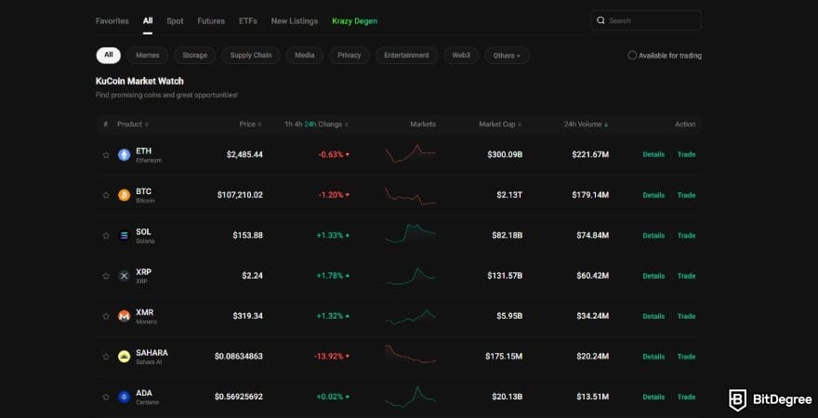Trade XMR from its row
Viewport: 818px width, 418px height.
coord(686,317)
